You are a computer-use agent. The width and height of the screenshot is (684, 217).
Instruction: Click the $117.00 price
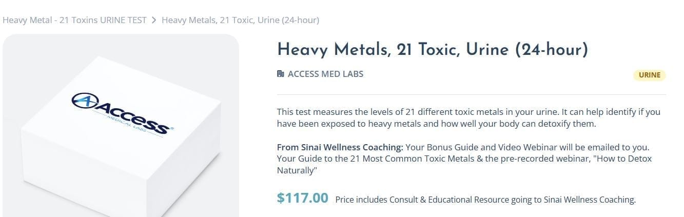pyautogui.click(x=302, y=198)
